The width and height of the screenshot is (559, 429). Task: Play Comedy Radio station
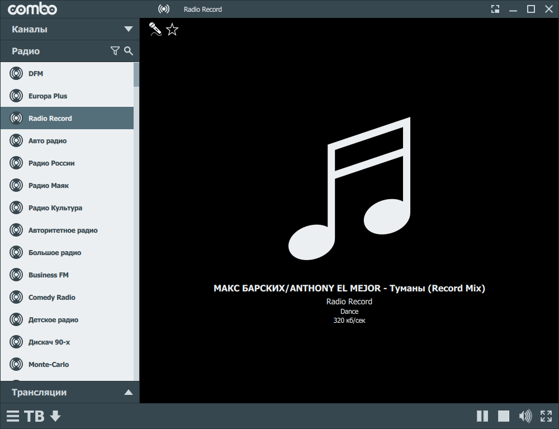coord(67,297)
